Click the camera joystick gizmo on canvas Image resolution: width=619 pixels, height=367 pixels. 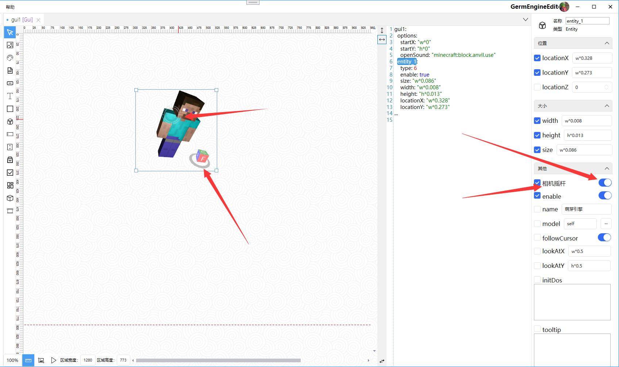(200, 159)
